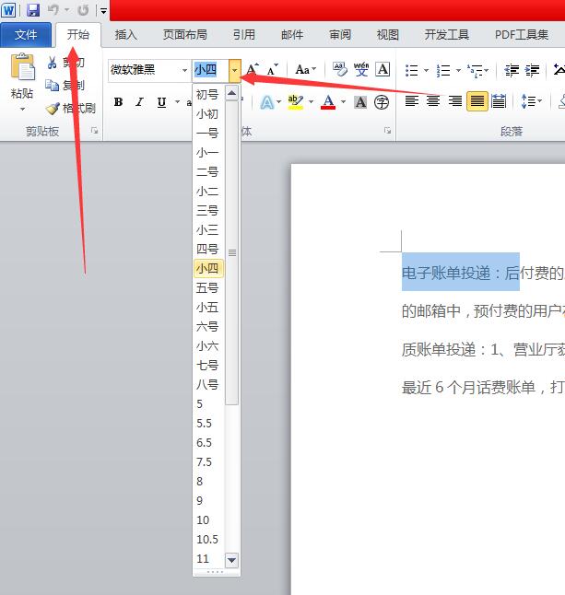Switch to the Review (审阅) tab
565x595 pixels.
[340, 35]
